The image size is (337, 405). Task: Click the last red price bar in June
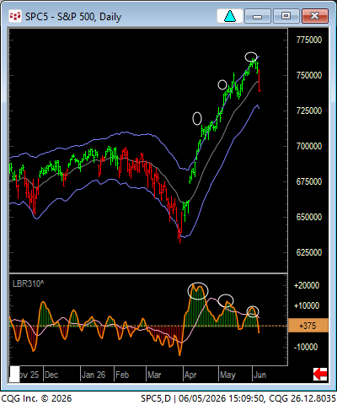pos(259,80)
